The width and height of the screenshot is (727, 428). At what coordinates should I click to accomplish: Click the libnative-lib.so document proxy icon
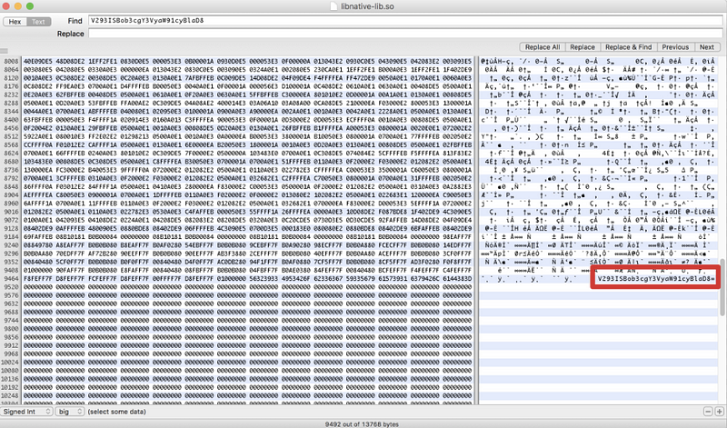tap(334, 6)
